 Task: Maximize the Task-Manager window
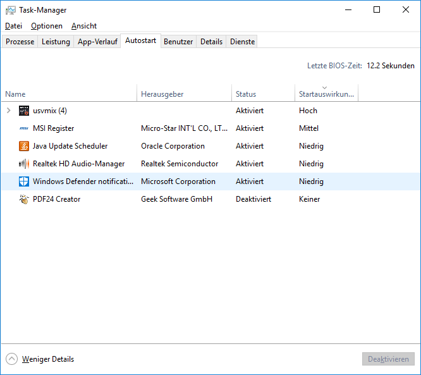click(x=377, y=10)
